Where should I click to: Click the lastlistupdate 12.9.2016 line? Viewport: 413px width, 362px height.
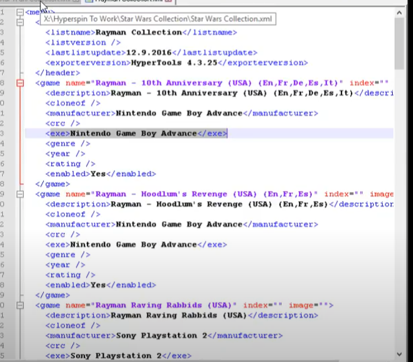pyautogui.click(x=151, y=52)
